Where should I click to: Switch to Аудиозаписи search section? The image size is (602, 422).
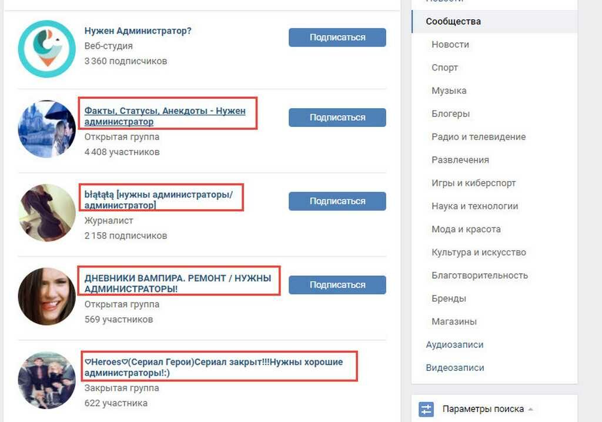454,345
